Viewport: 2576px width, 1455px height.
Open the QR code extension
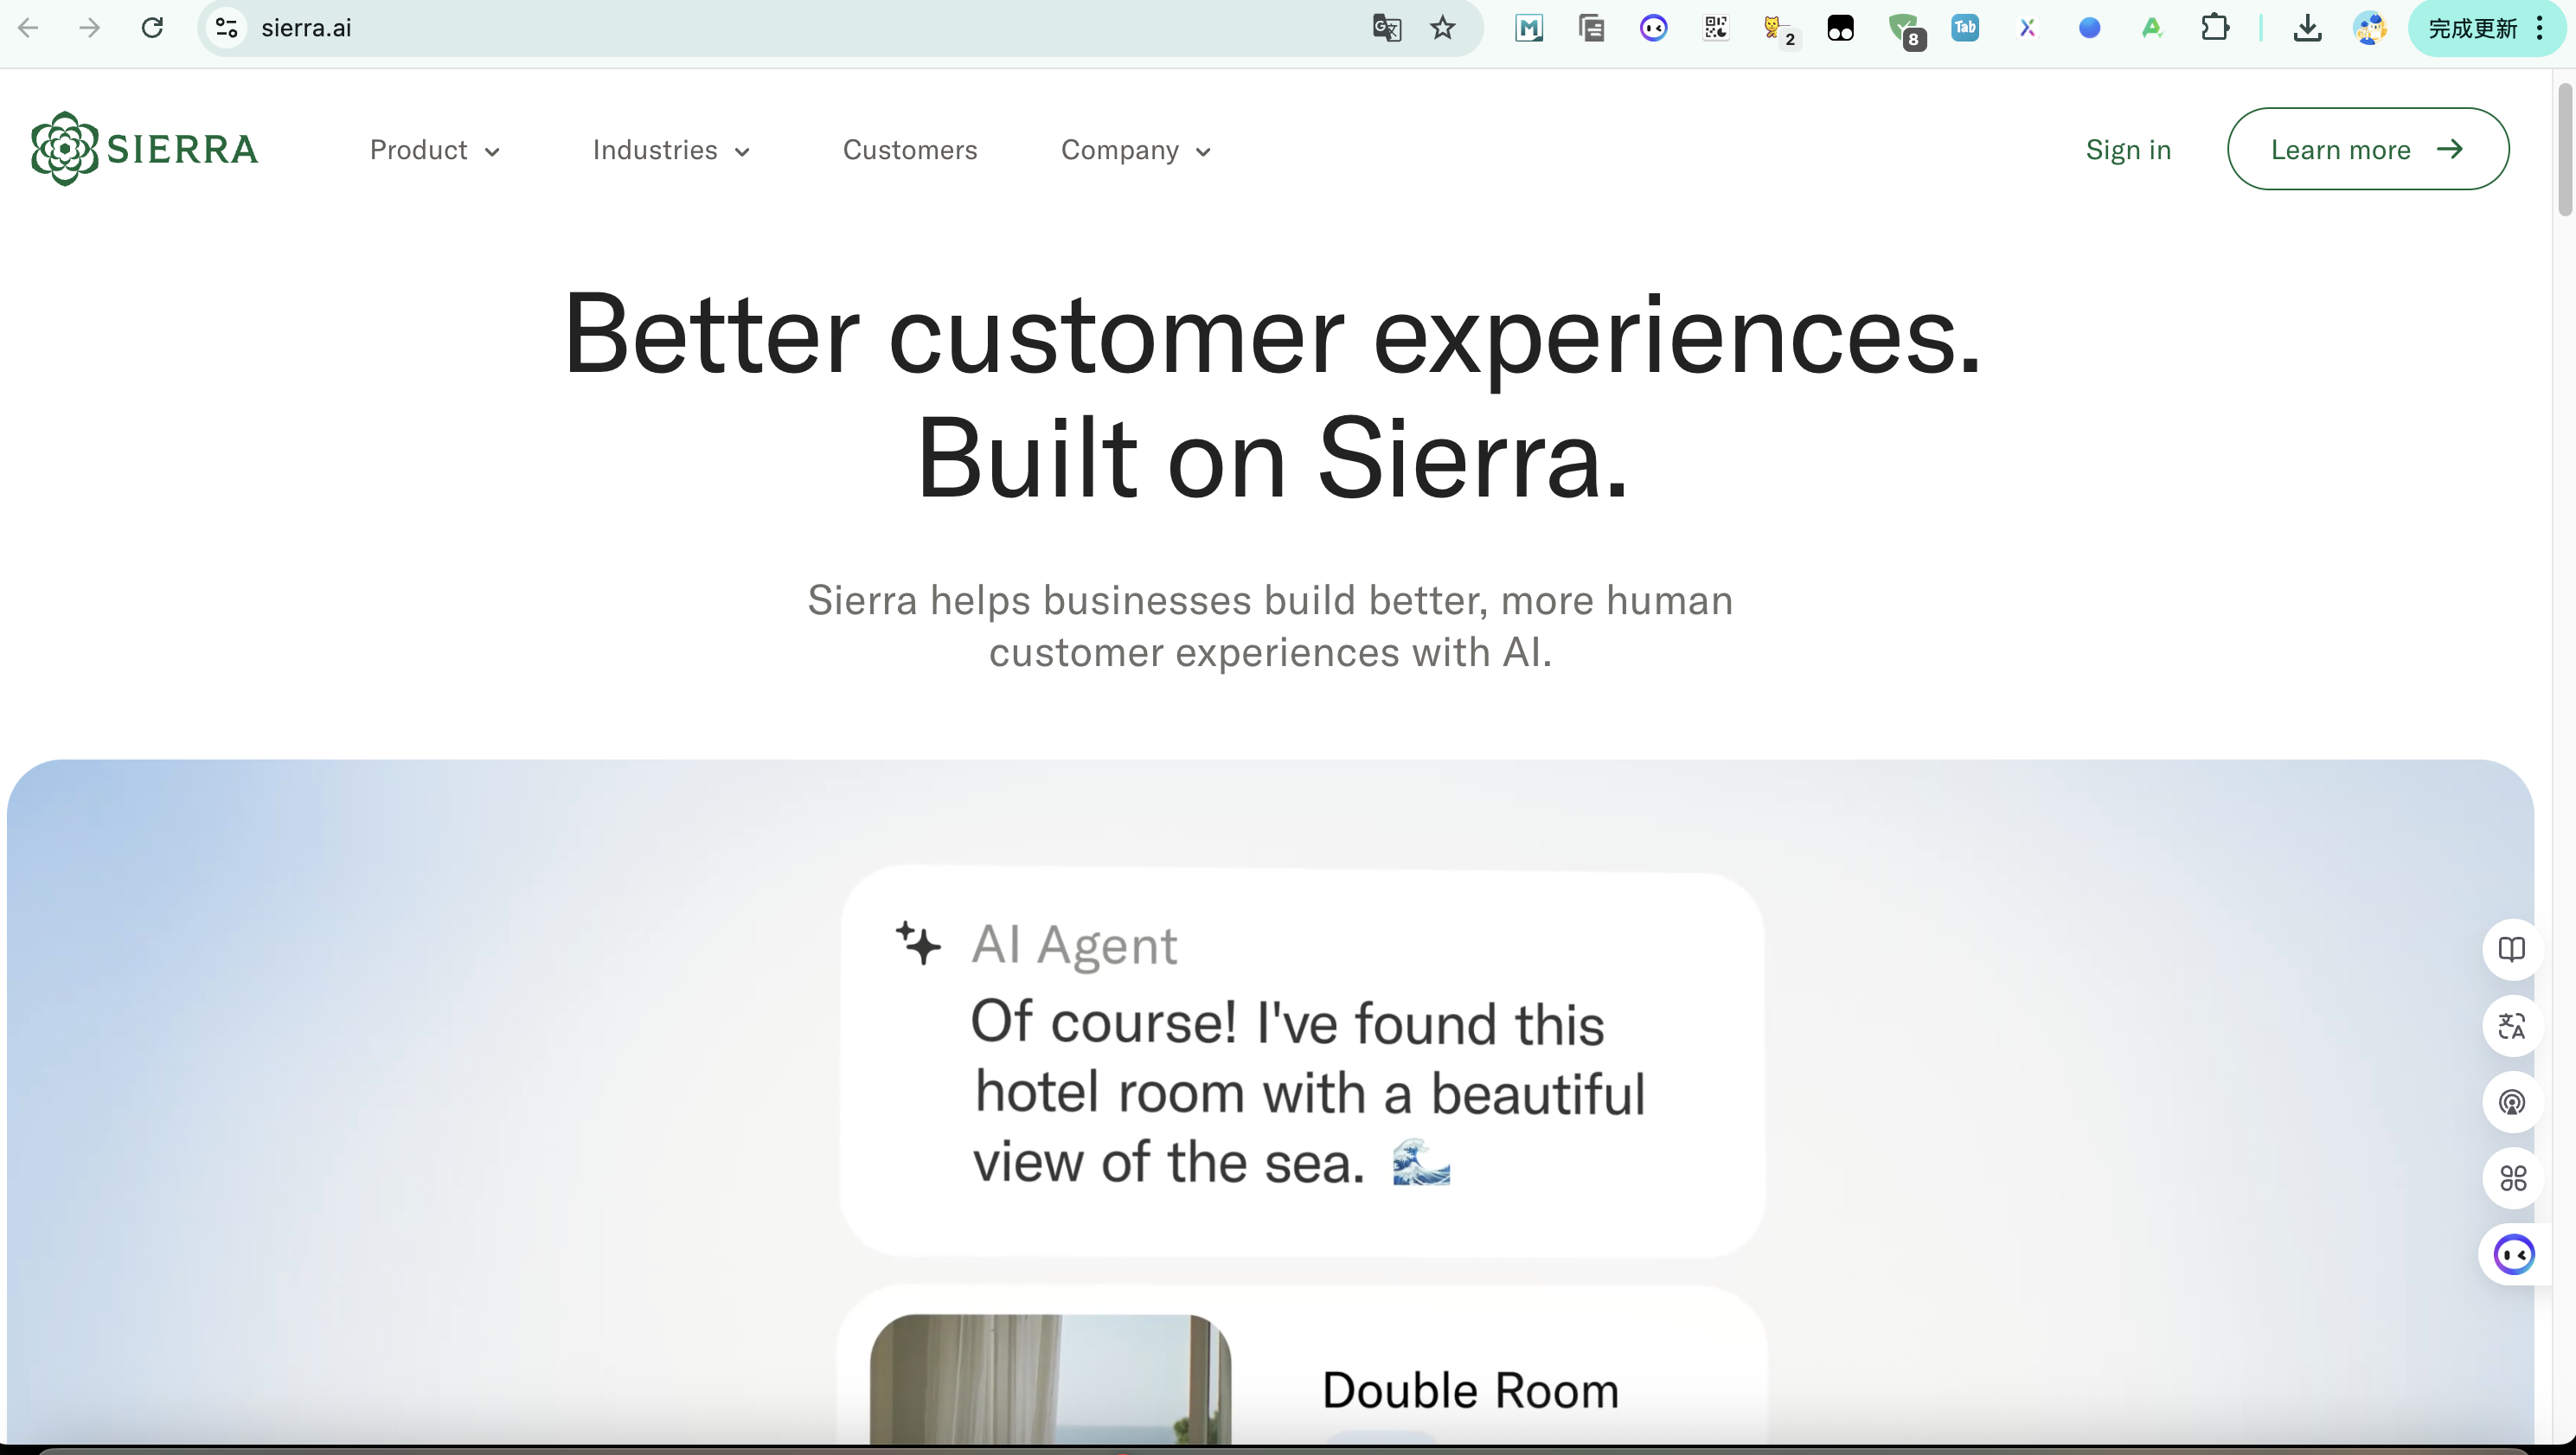tap(1716, 28)
